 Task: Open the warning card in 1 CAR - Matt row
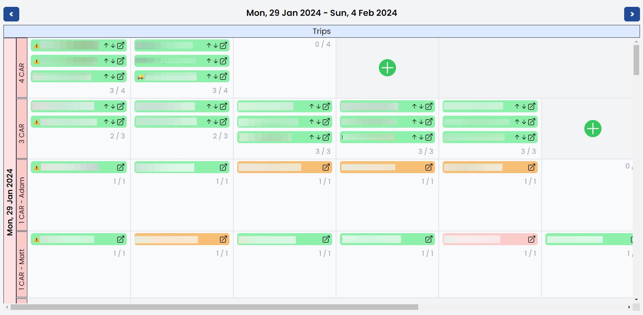pyautogui.click(x=121, y=239)
